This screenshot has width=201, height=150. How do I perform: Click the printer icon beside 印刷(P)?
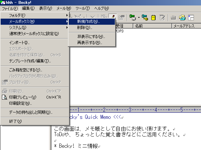pyautogui.click(x=5, y=91)
